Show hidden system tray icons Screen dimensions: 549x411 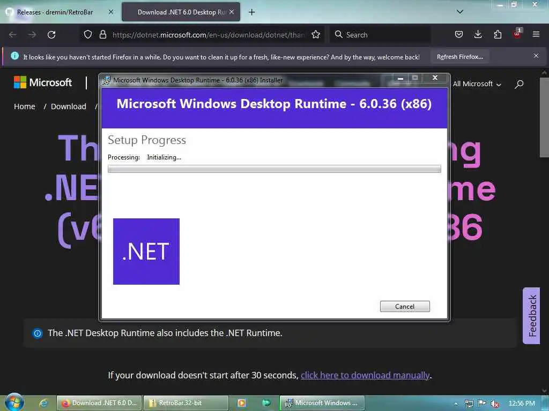click(456, 404)
